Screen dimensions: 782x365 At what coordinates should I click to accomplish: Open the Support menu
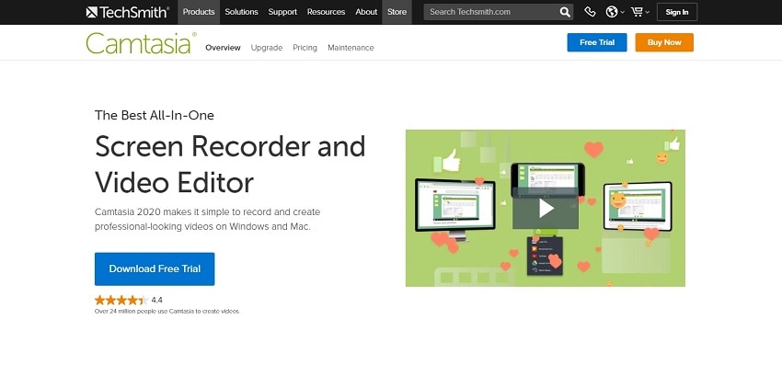click(282, 12)
